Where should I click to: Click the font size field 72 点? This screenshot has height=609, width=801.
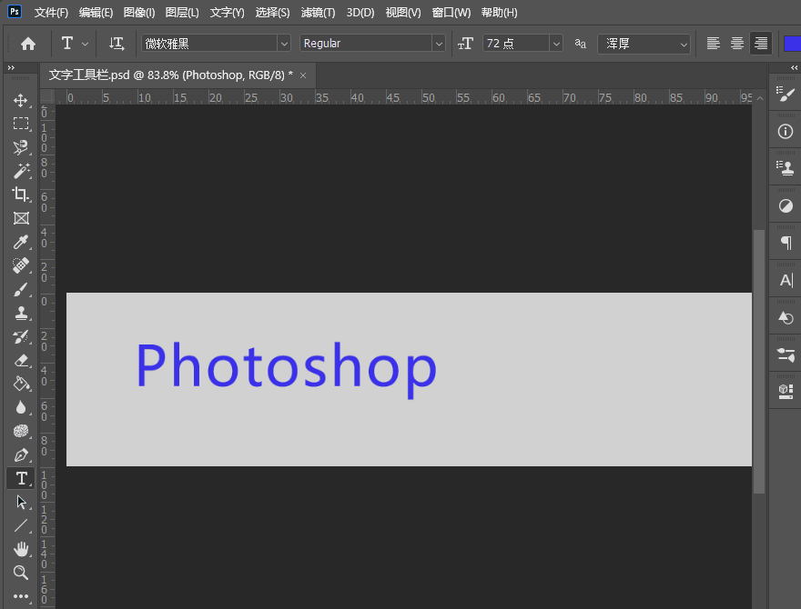(x=516, y=44)
